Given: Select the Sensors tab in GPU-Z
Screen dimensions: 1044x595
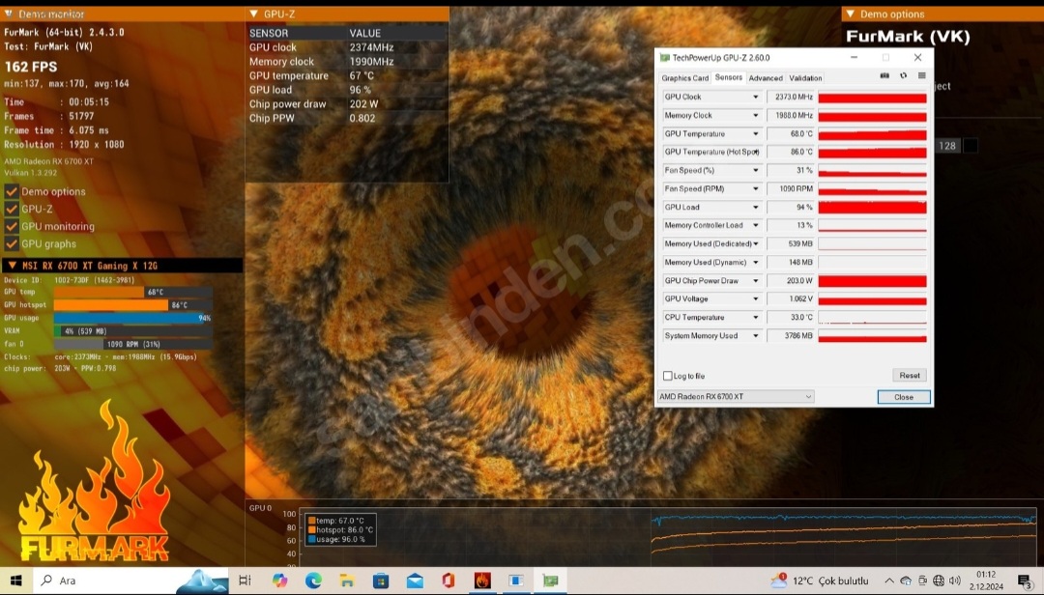Looking at the screenshot, I should click(x=729, y=77).
